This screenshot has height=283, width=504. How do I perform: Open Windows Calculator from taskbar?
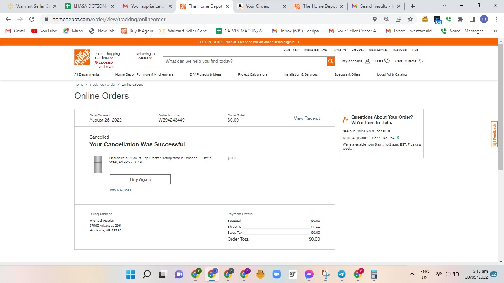tap(374, 274)
